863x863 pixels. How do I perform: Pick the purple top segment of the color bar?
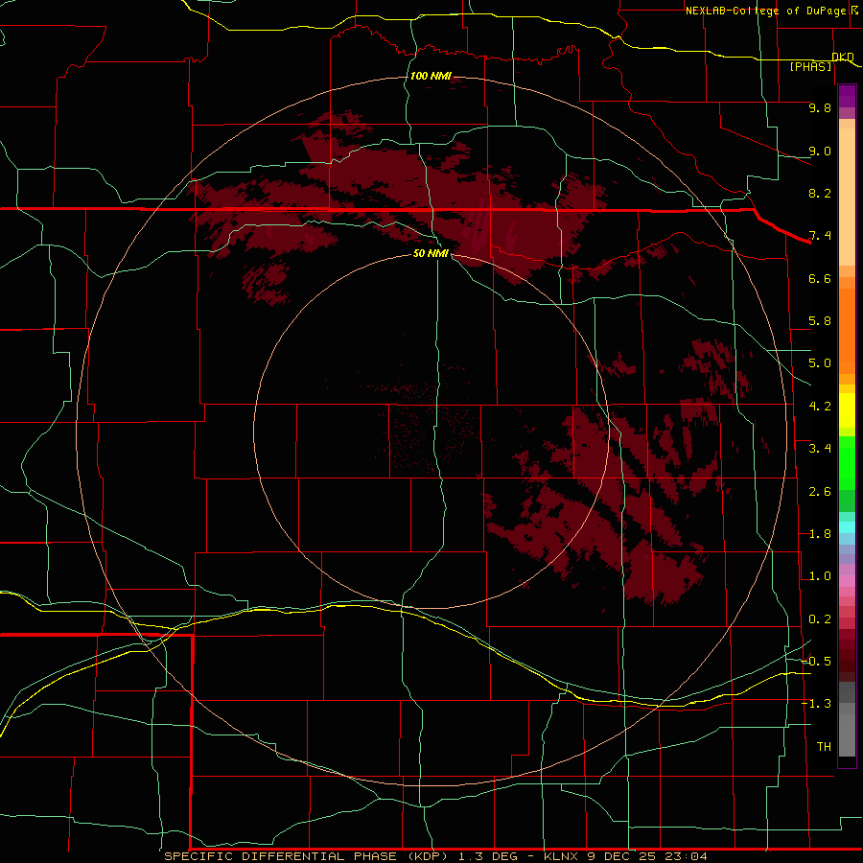click(847, 96)
